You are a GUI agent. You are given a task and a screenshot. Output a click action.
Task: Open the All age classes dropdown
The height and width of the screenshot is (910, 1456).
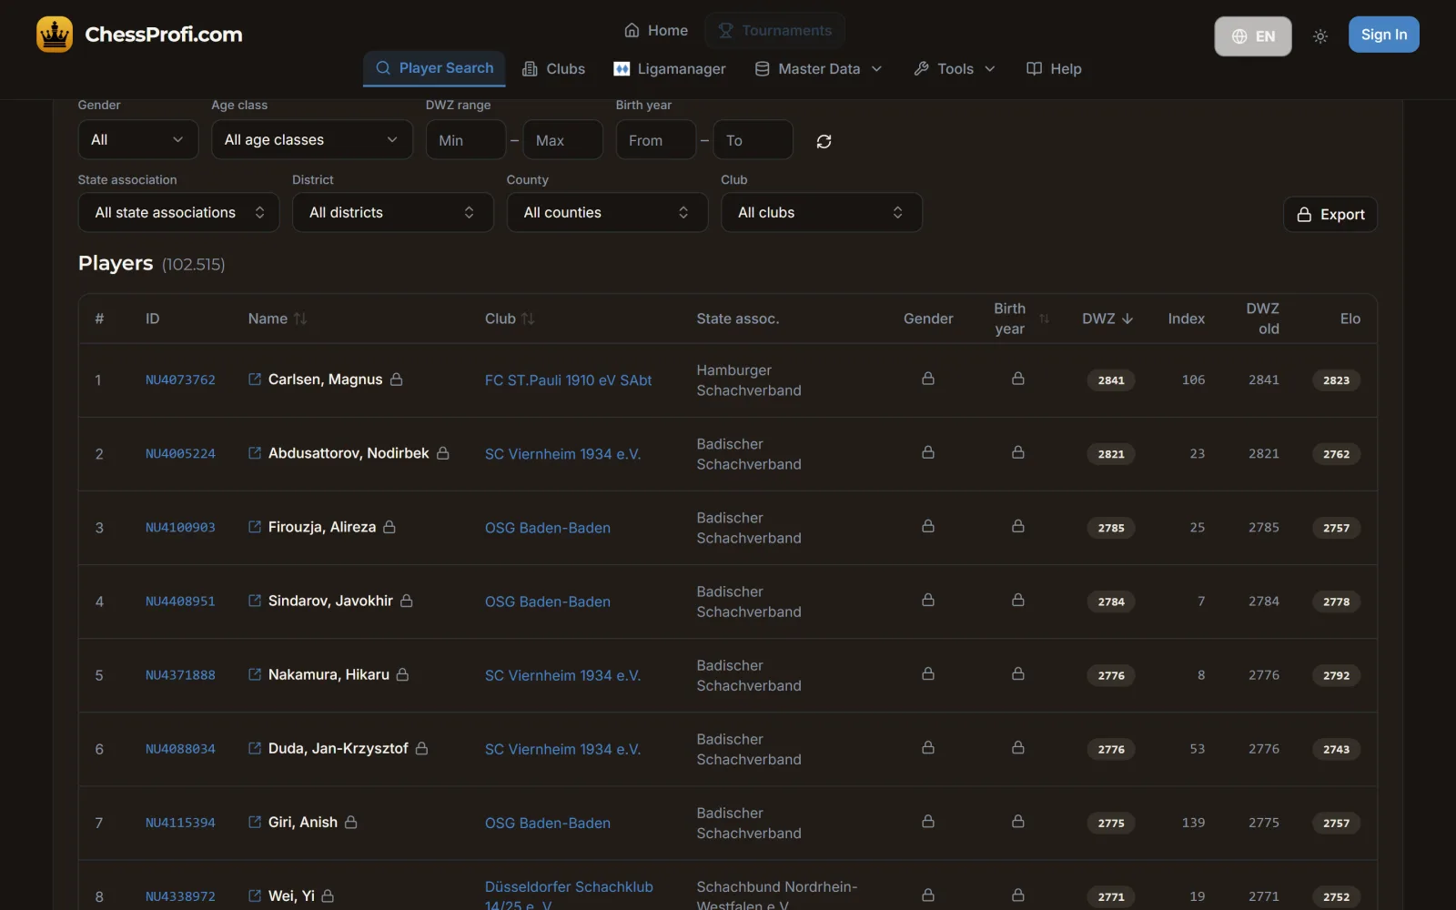coord(312,139)
